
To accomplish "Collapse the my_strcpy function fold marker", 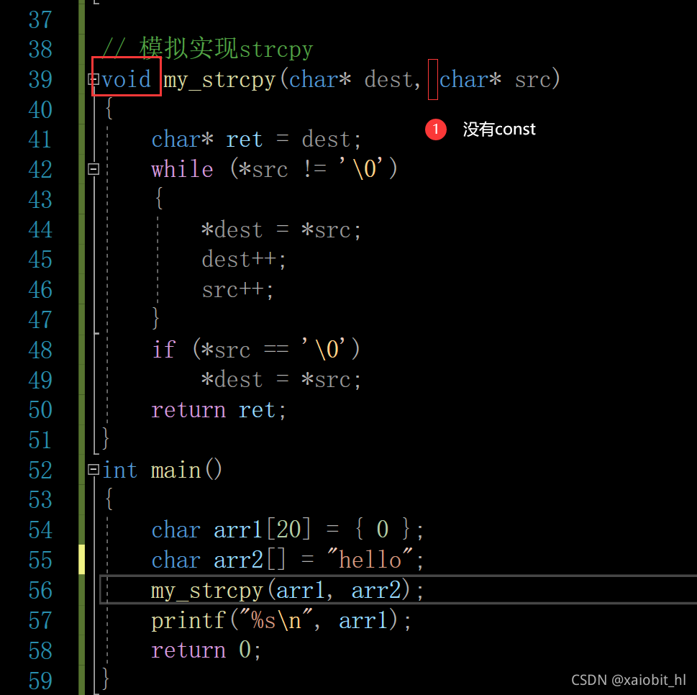I will click(x=93, y=78).
